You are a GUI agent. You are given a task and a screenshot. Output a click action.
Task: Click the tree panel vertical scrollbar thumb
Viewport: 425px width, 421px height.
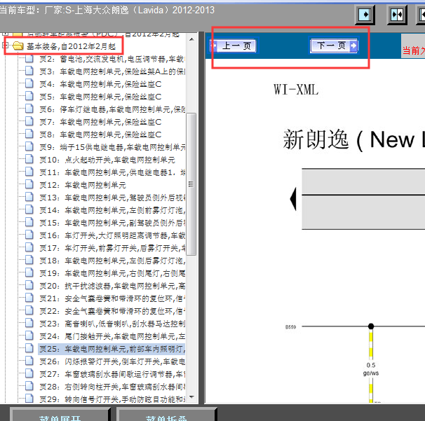coord(191,184)
